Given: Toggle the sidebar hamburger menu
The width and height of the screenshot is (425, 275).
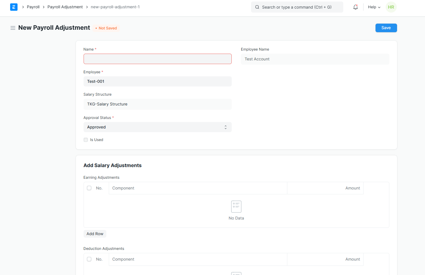Looking at the screenshot, I should pos(13,28).
